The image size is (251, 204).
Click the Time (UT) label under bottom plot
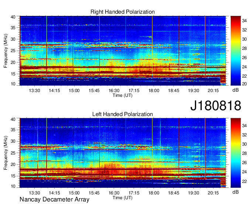tap(123, 198)
